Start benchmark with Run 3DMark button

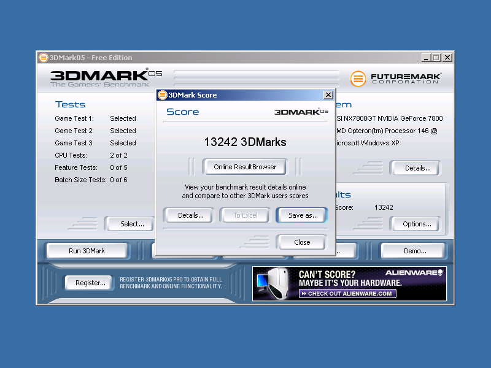87,251
